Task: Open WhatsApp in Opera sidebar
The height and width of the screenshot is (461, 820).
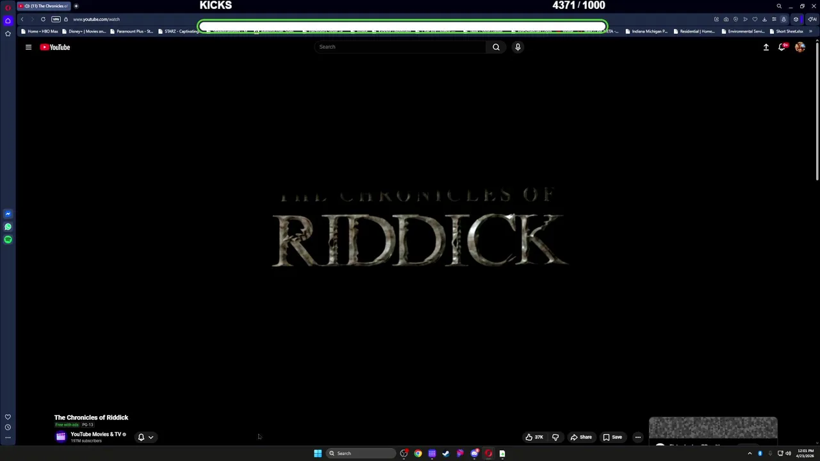Action: (x=8, y=227)
